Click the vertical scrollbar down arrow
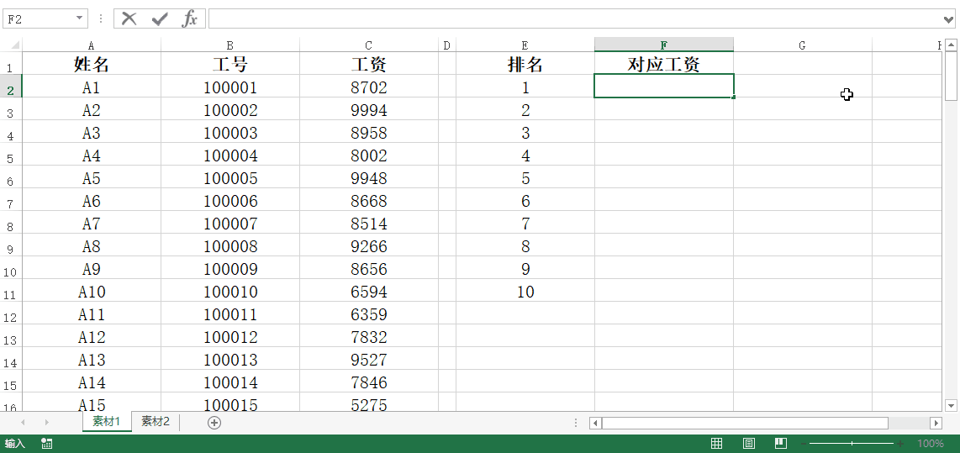960x453 pixels. [x=951, y=404]
